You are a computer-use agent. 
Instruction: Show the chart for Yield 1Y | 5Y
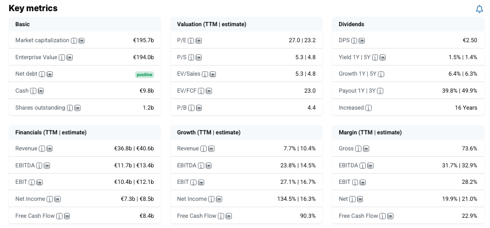pyautogui.click(x=383, y=58)
